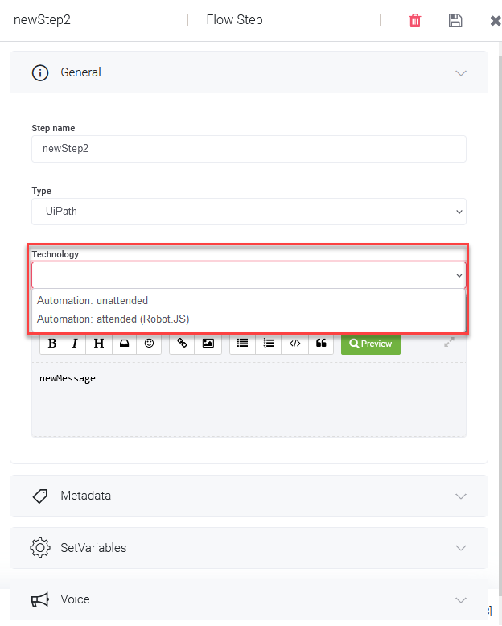Screen dimensions: 502x626
Task: Choose Automation: unattended option
Action: 93,301
